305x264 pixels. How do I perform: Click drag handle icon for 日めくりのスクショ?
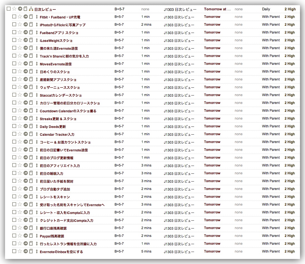(37, 71)
